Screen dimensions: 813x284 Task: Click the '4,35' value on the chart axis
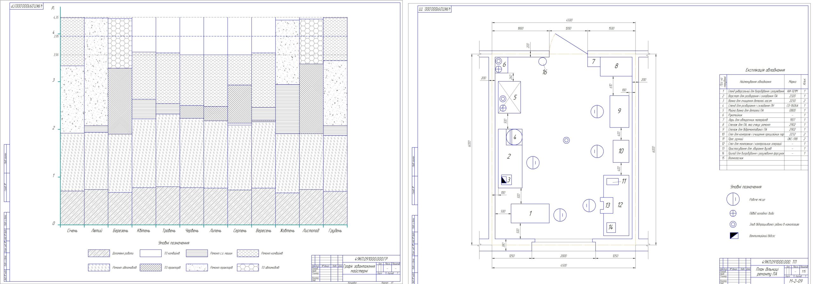(56, 17)
